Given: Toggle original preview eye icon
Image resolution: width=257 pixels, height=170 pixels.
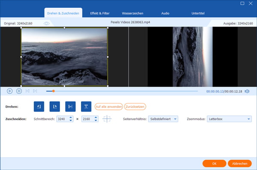Looking at the screenshot, I should (x=47, y=24).
